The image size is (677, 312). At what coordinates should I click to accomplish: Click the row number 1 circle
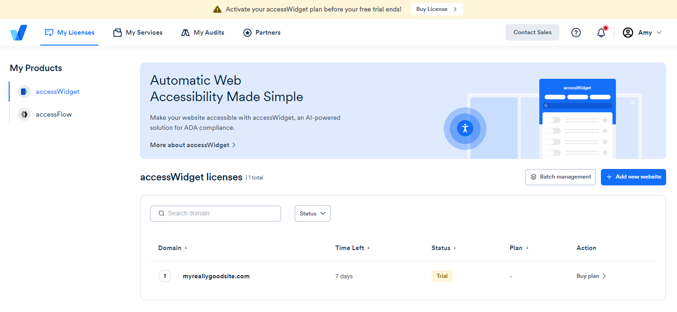pyautogui.click(x=165, y=276)
